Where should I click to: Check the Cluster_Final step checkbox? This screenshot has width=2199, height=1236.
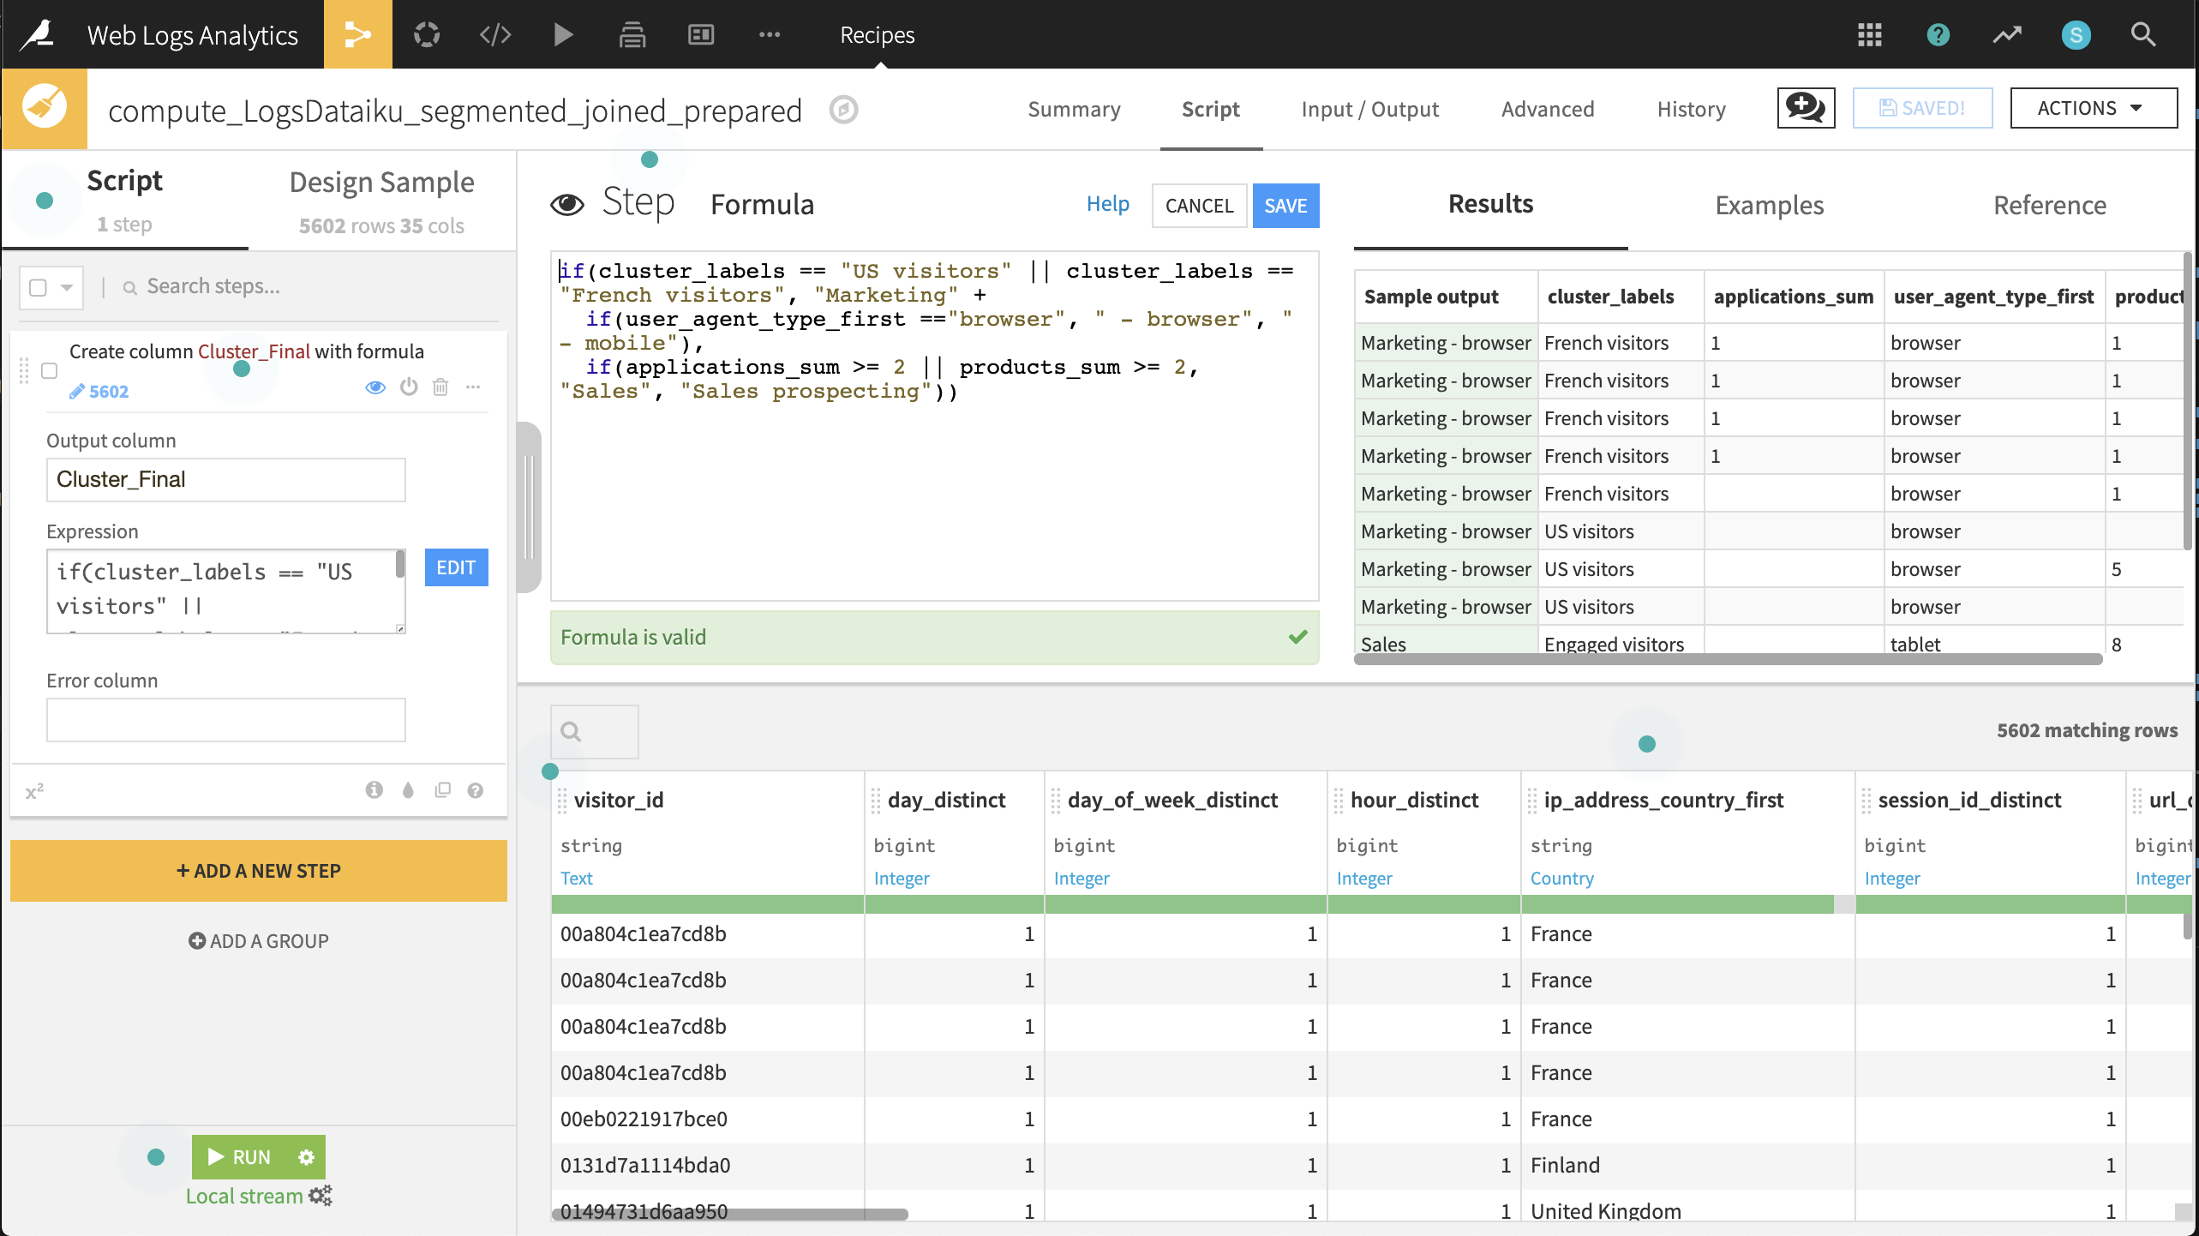click(50, 370)
